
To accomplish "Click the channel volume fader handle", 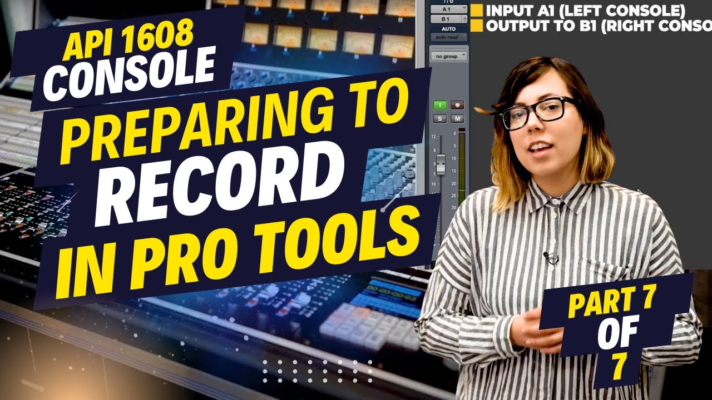I will click(441, 164).
